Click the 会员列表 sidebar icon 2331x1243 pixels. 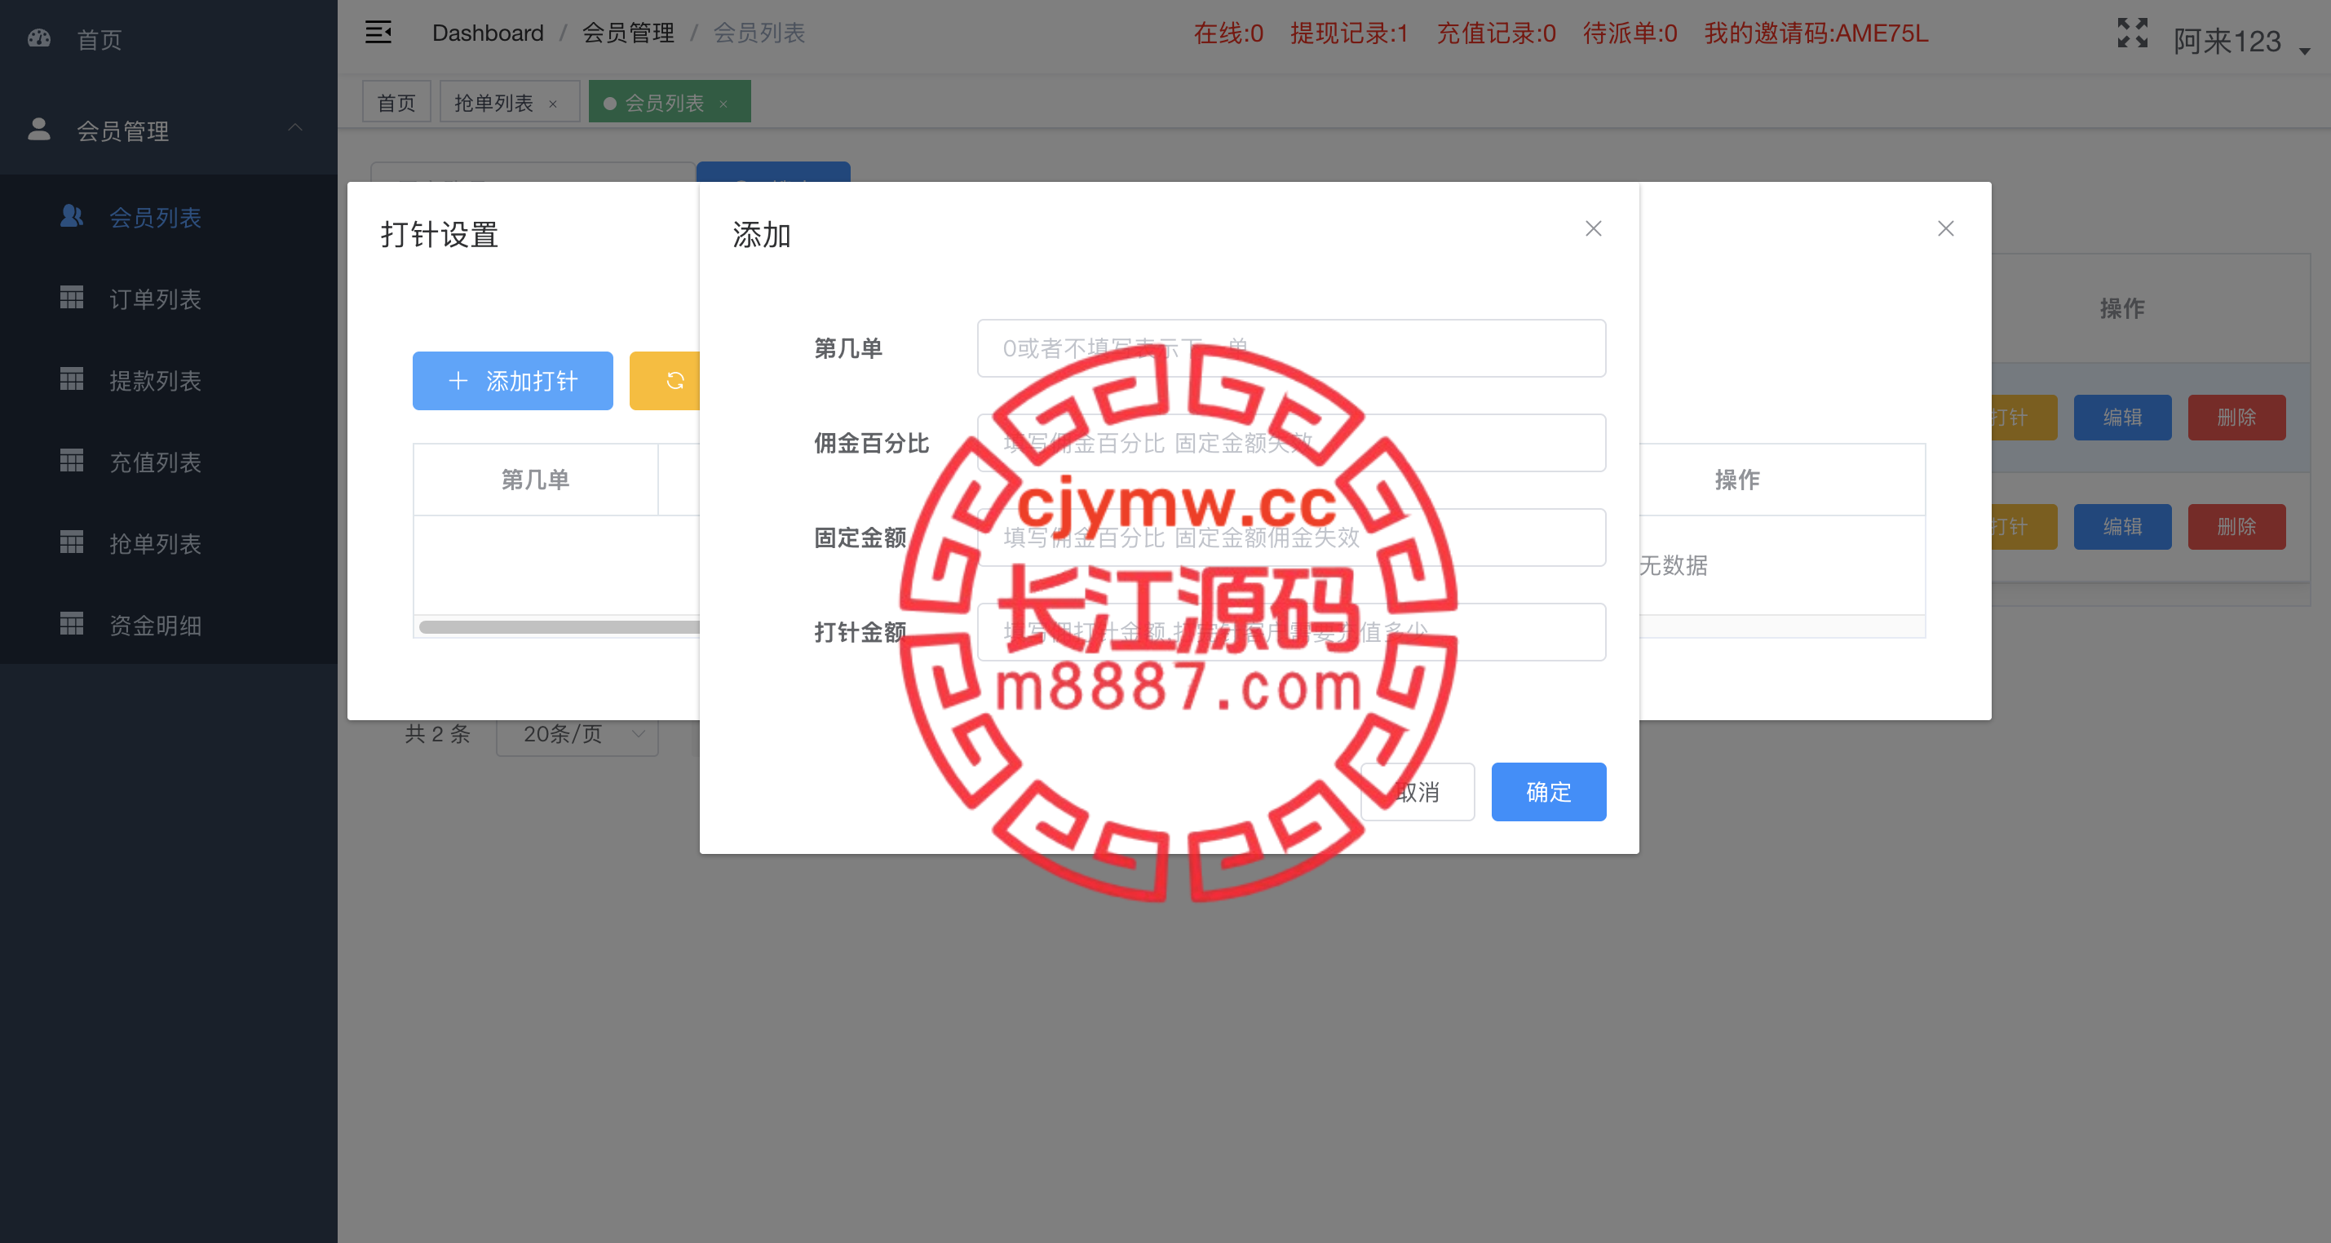(x=72, y=216)
